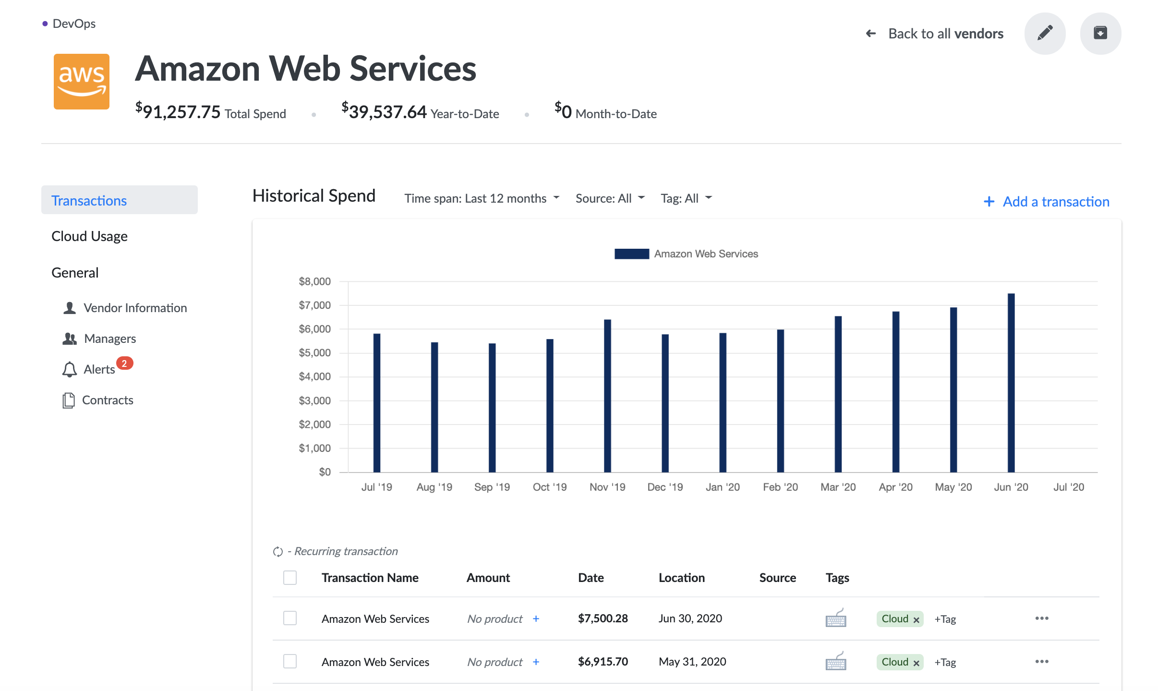
Task: Click transaction name in the May 31, 2020 row
Action: tap(375, 662)
